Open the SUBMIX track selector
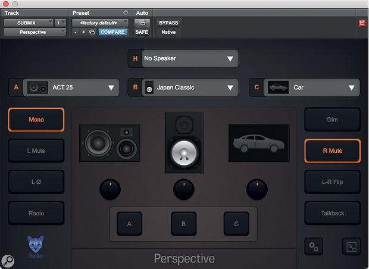 [x=29, y=23]
